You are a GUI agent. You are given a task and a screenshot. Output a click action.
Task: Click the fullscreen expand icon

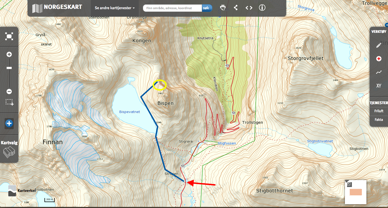click(9, 36)
